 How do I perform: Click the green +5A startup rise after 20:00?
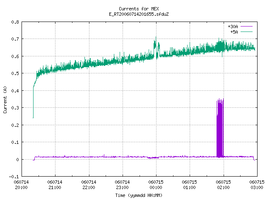(35, 95)
